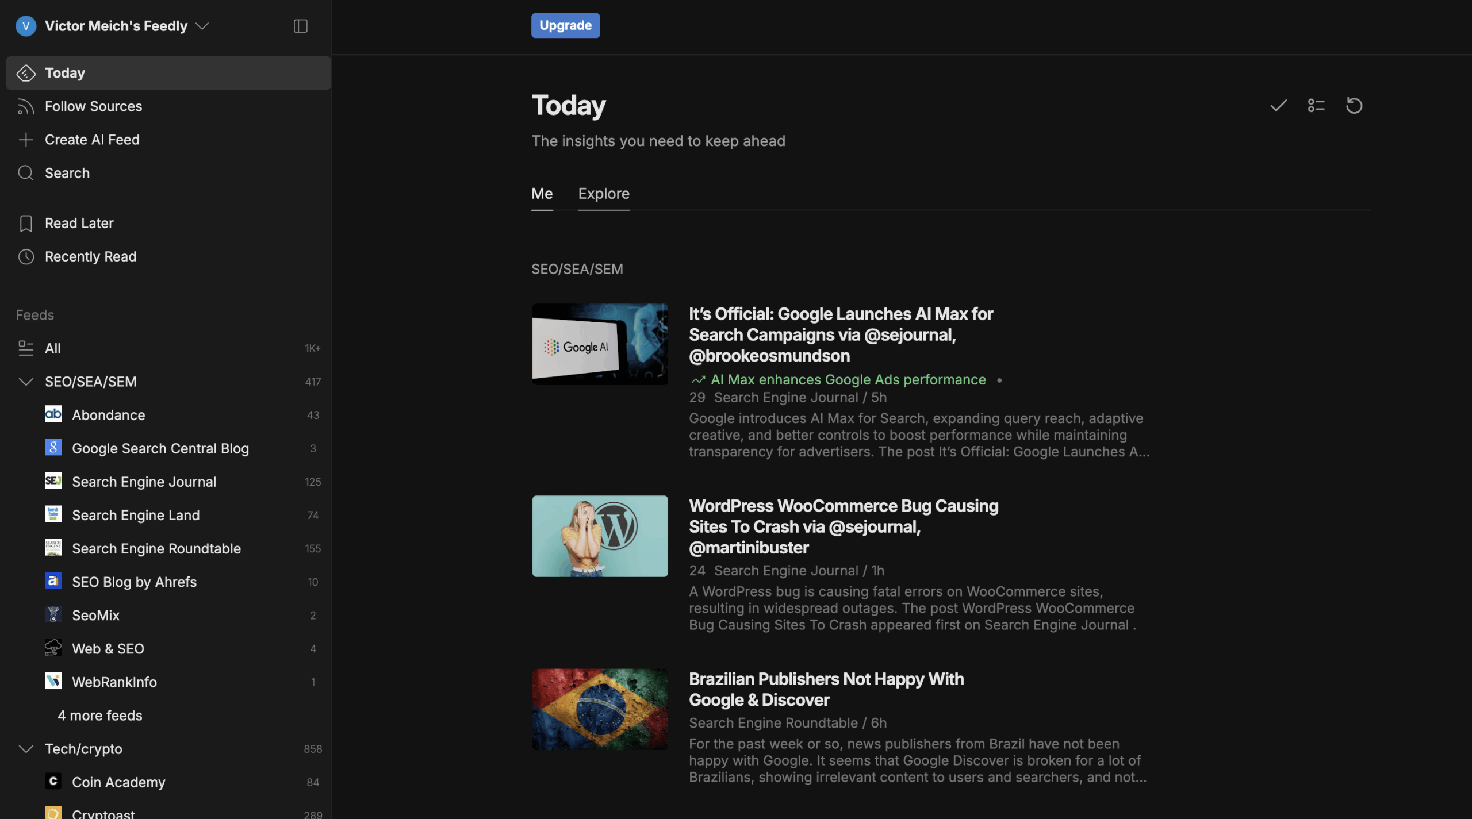The width and height of the screenshot is (1472, 819).
Task: Click the blue Upgrade button
Action: point(565,25)
